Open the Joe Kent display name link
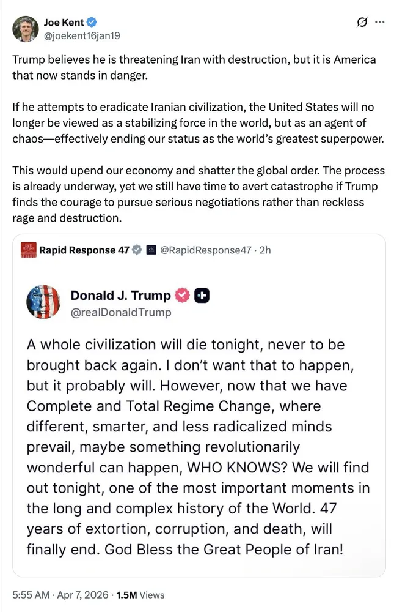Screen dimensions: 394x612 click(x=64, y=23)
